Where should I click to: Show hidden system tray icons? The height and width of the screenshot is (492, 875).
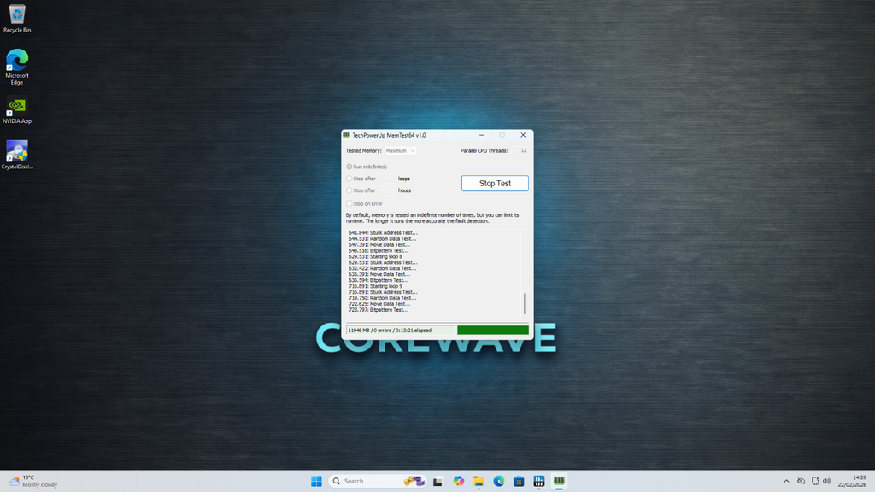click(x=786, y=481)
